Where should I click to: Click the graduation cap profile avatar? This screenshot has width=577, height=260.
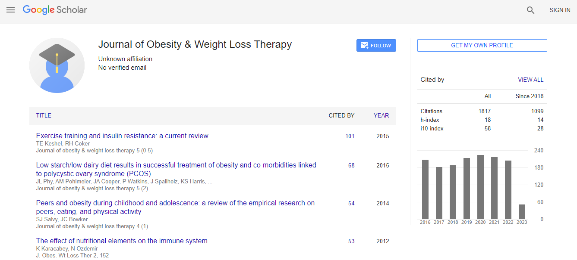point(57,65)
